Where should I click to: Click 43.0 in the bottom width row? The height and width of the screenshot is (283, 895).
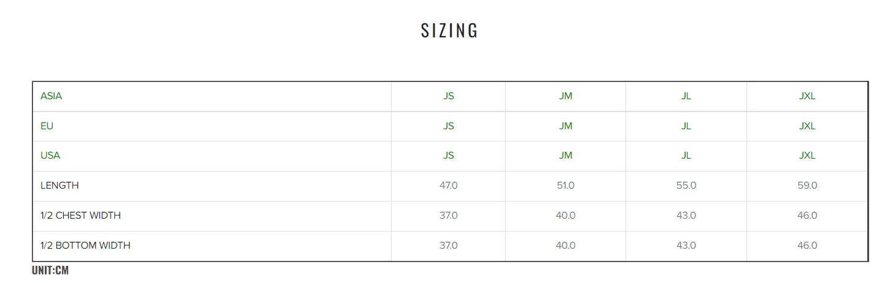[x=686, y=246]
